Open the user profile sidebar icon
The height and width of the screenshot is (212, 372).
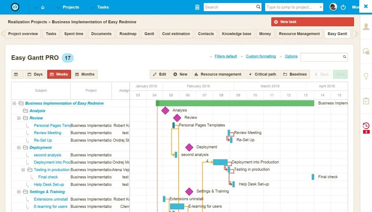[x=366, y=26]
